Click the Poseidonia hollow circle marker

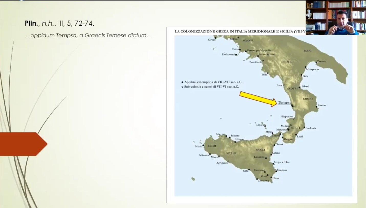pyautogui.click(x=263, y=61)
